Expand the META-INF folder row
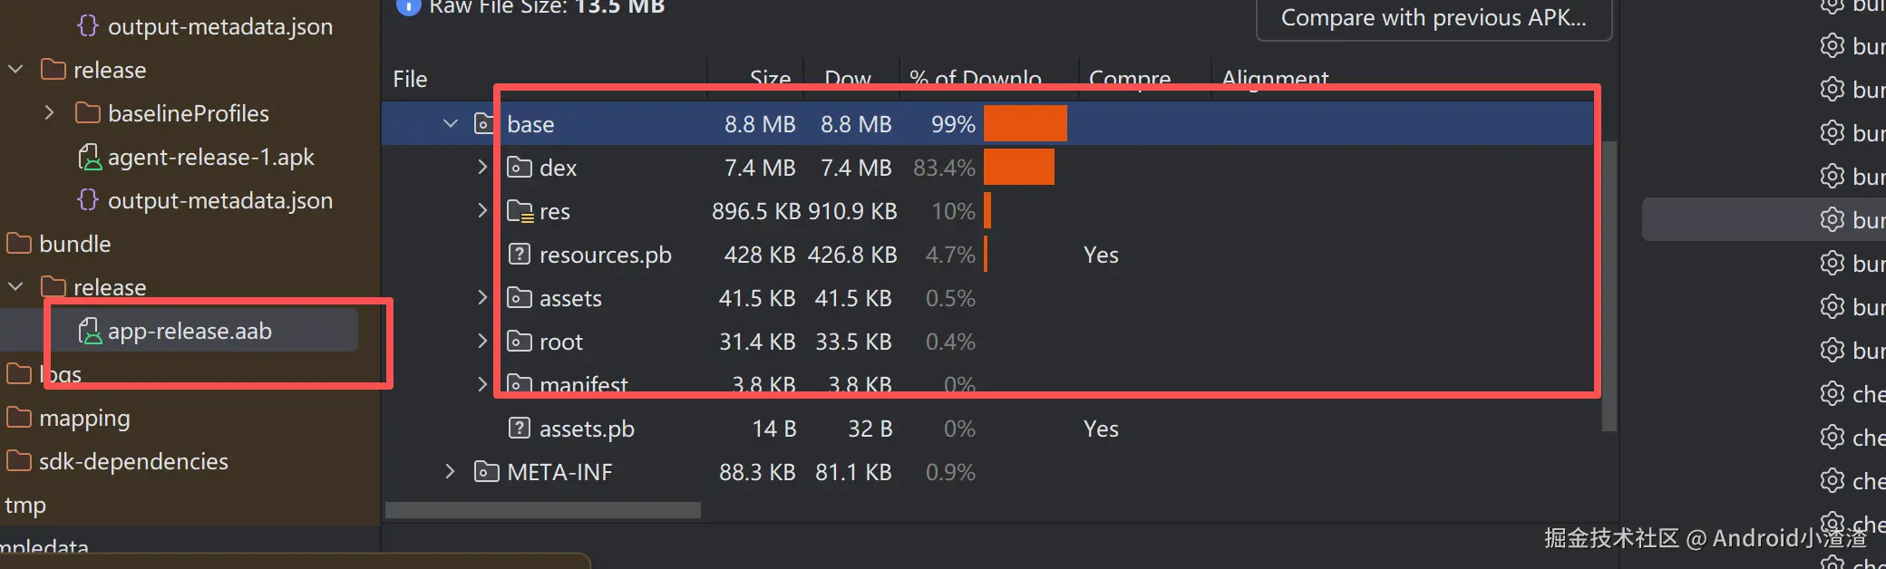The image size is (1886, 569). (x=451, y=472)
